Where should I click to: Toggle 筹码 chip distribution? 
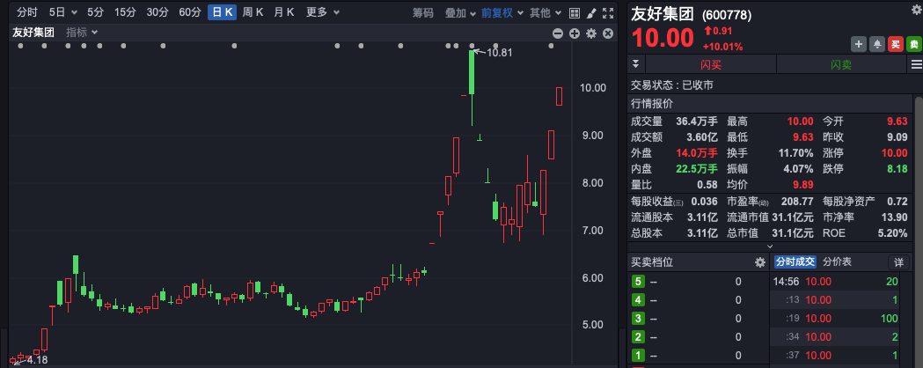(x=422, y=12)
